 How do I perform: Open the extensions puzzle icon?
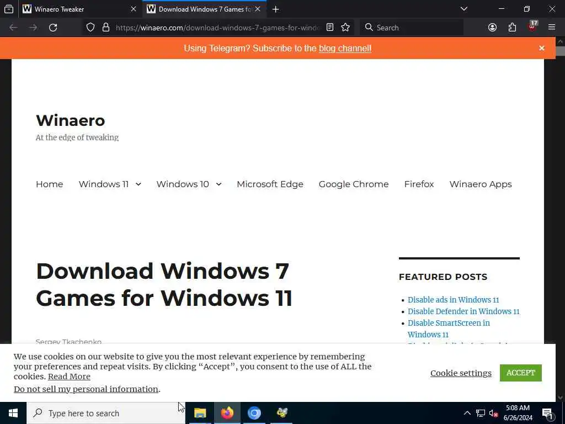(x=512, y=28)
